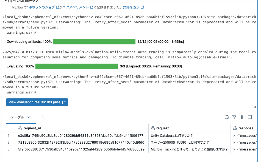Click the external link icon on View evaluation results
Image resolution: width=258 pixels, height=162 pixels.
tap(63, 102)
